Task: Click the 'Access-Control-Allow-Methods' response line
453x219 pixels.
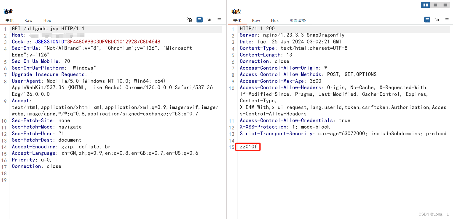Action: click(x=308, y=74)
